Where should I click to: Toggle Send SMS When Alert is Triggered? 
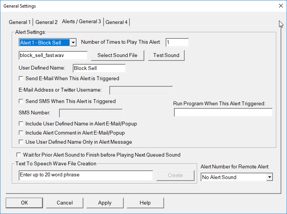21,101
